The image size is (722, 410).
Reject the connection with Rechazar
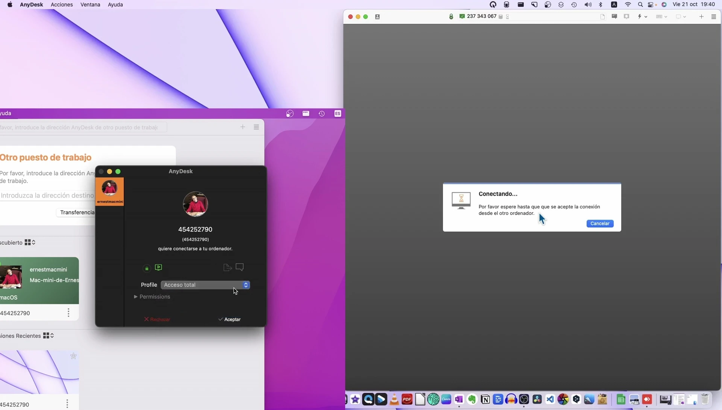point(157,319)
